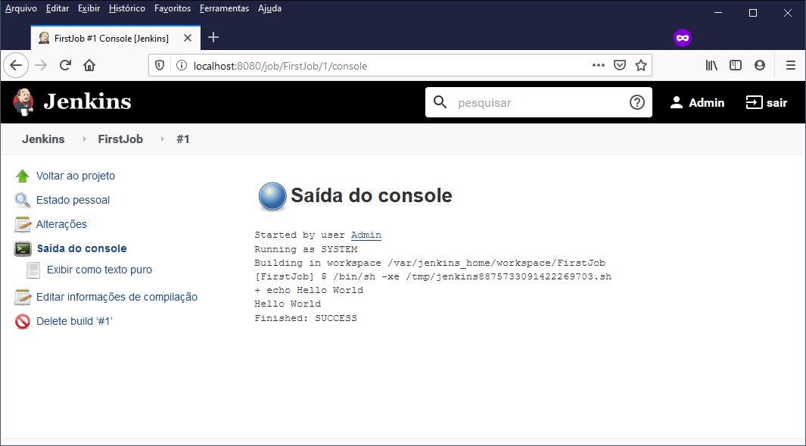The image size is (806, 446).
Task: Click the Admin link in console output
Action: tap(366, 235)
